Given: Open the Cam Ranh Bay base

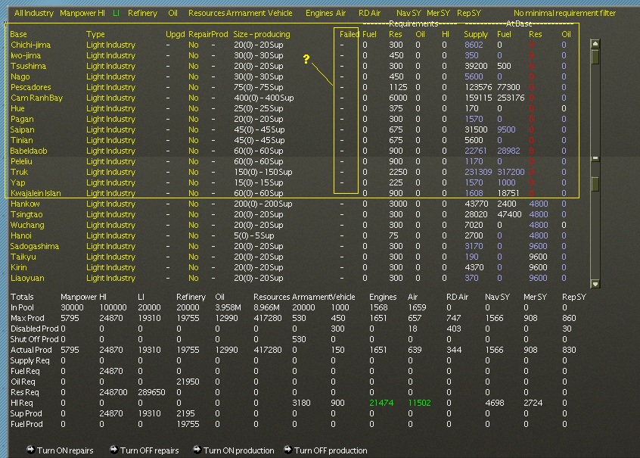Looking at the screenshot, I should click(x=36, y=98).
